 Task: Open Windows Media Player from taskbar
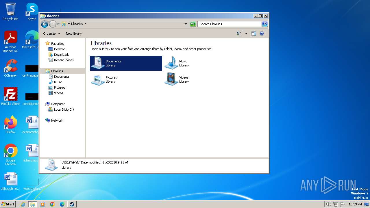point(42,204)
